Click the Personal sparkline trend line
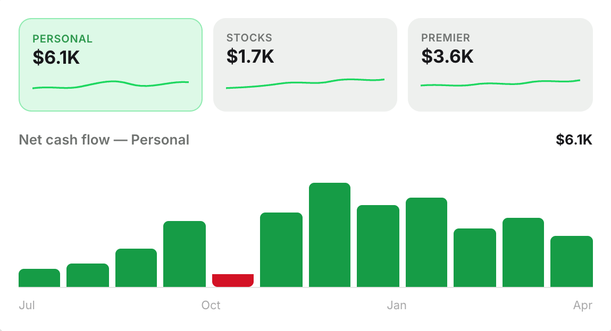 pos(111,84)
